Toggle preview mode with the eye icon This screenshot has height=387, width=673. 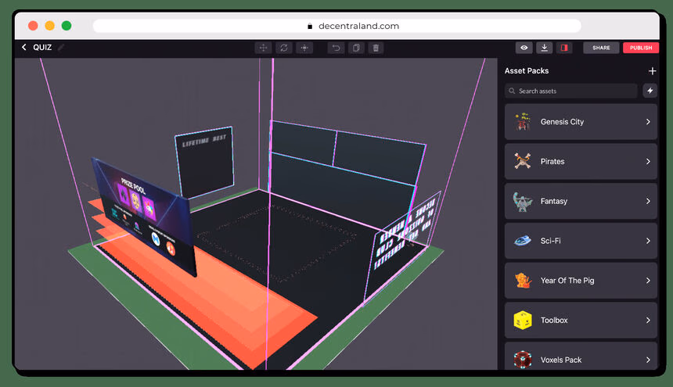point(524,48)
